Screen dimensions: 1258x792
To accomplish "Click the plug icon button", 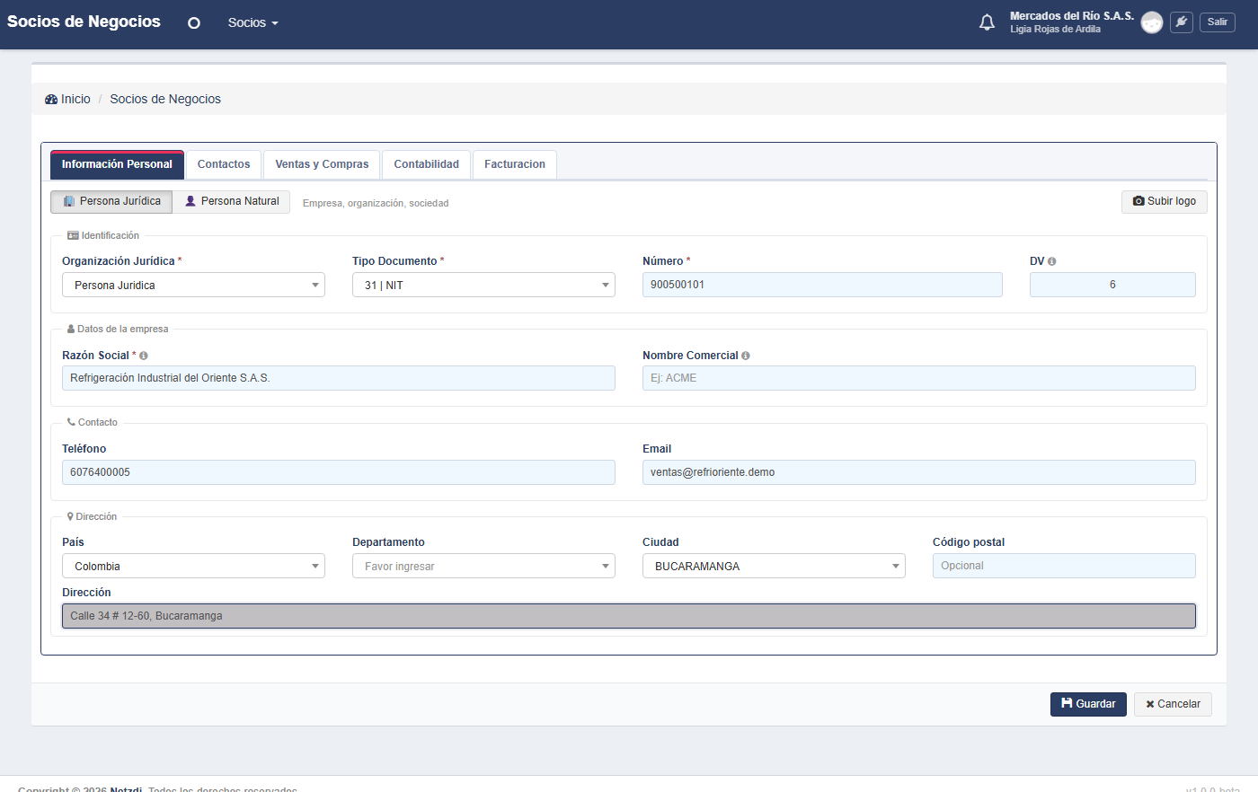I will pyautogui.click(x=1182, y=22).
